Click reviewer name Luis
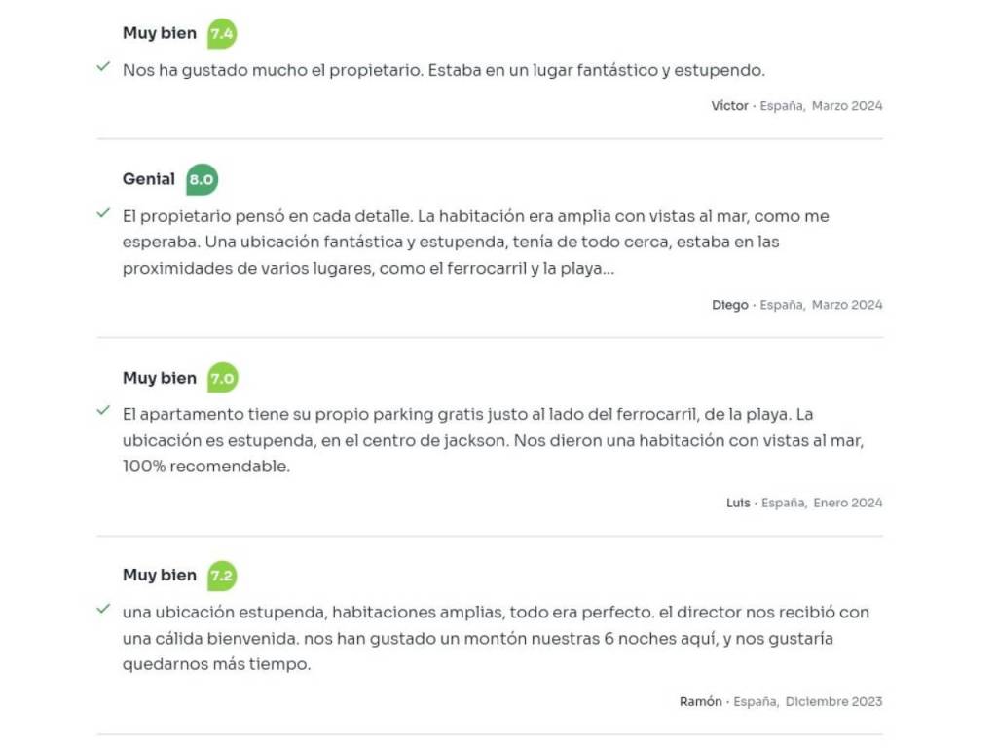Viewport: 997px width, 748px height. pos(738,503)
